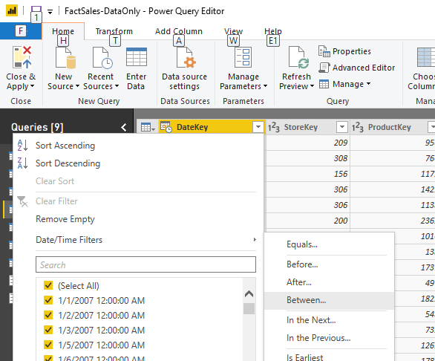Expand New Source dropdown arrow

pos(77,86)
